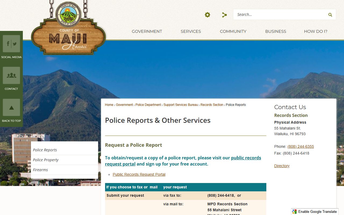Click the 'Physical Address' label
The height and width of the screenshot is (215, 344).
[290, 122]
